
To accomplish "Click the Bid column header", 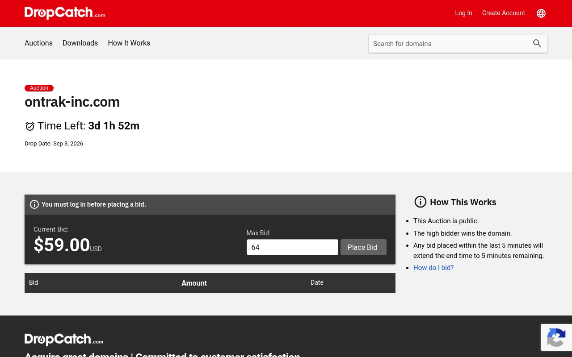I will (x=34, y=282).
